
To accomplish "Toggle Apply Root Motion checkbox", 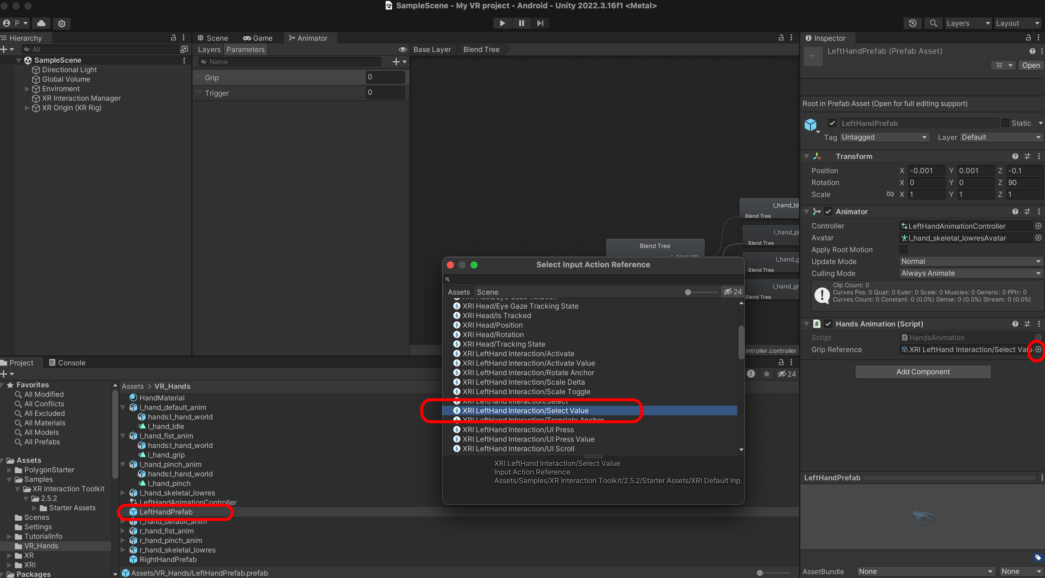I will (x=903, y=249).
